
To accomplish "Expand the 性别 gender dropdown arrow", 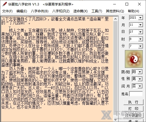I will tap(140, 79).
